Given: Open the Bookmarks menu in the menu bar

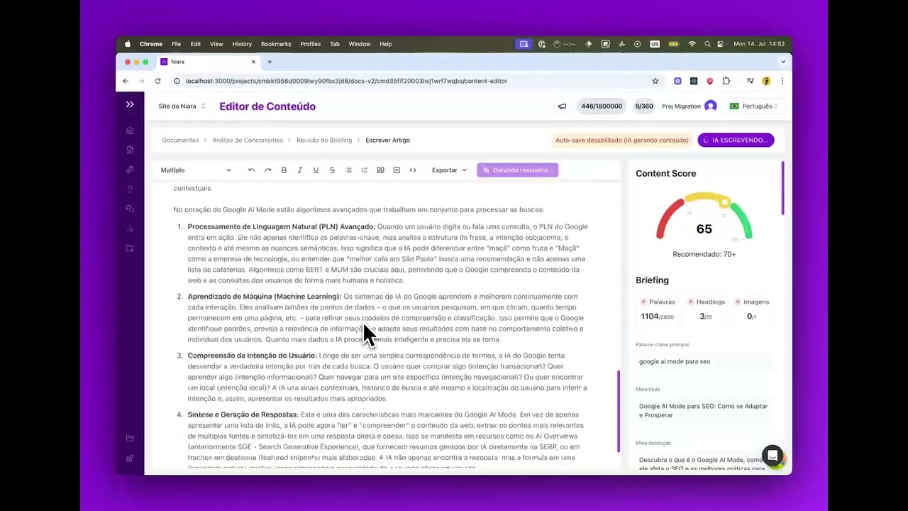Looking at the screenshot, I should (x=276, y=44).
